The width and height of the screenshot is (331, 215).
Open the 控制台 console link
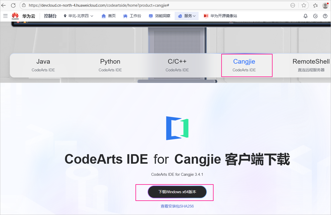(50, 16)
